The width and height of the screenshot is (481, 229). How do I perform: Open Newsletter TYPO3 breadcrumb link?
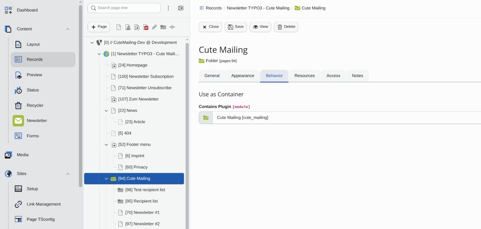click(258, 8)
